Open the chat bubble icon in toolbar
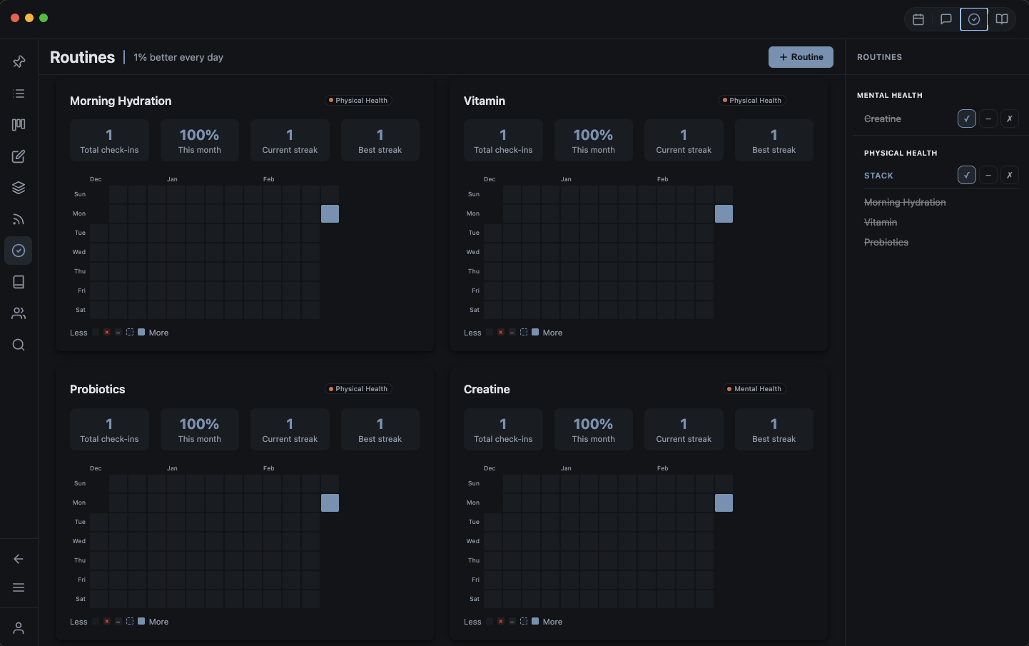 946,19
